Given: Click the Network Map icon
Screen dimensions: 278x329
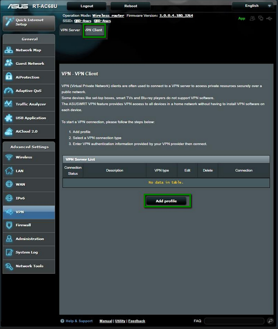Looking at the screenshot, I should [9, 50].
